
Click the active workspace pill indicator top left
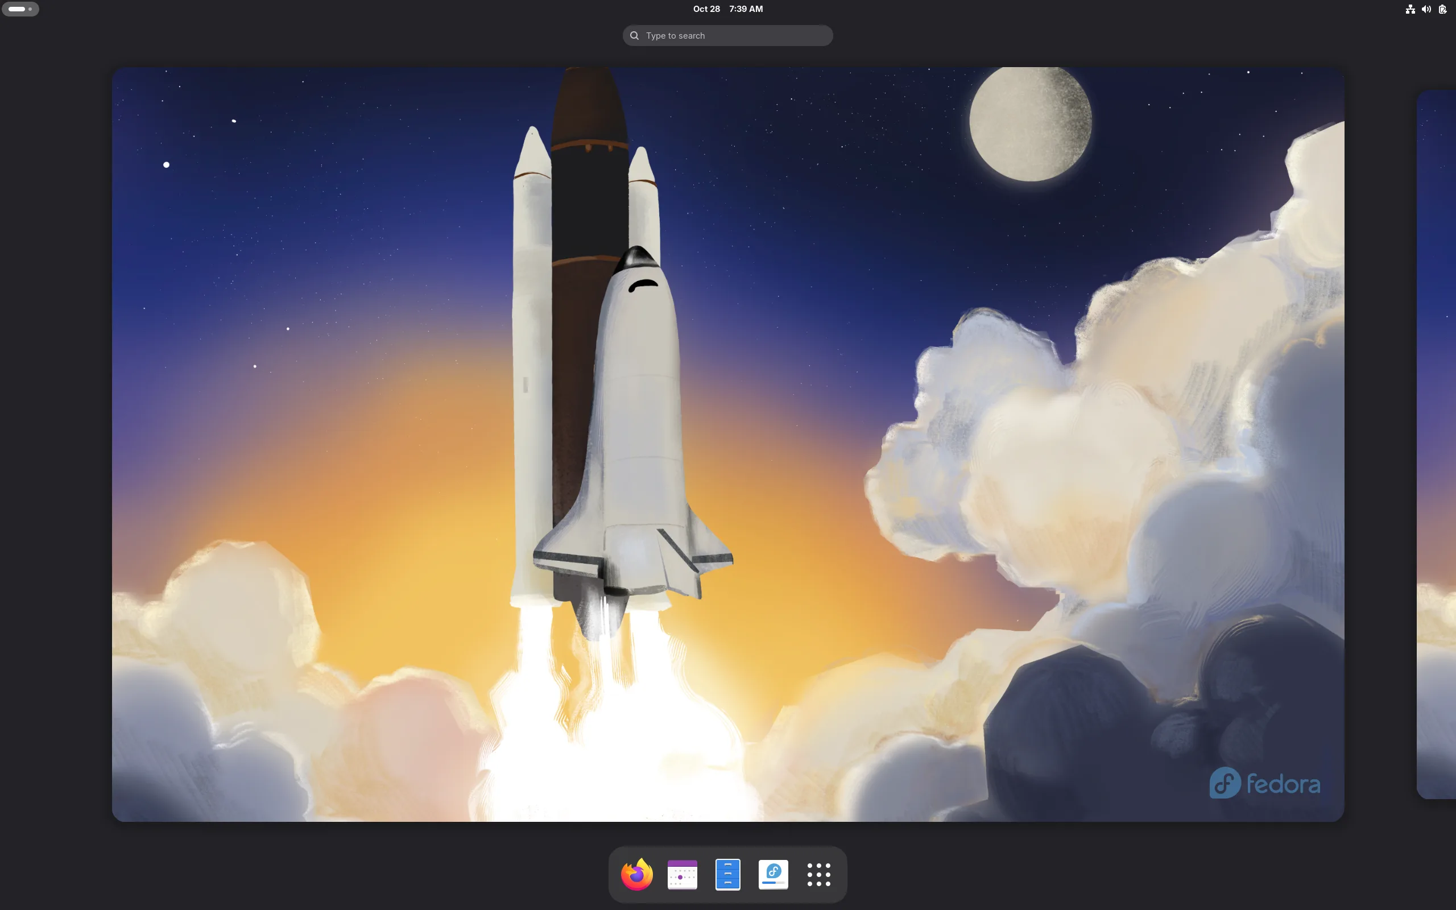pyautogui.click(x=16, y=9)
